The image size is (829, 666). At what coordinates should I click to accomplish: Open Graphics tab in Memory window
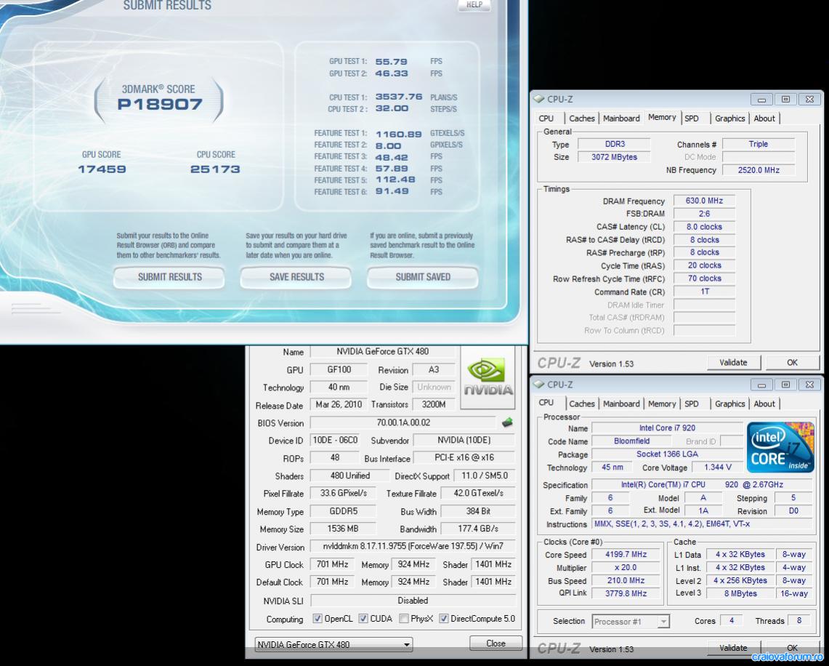(x=729, y=119)
